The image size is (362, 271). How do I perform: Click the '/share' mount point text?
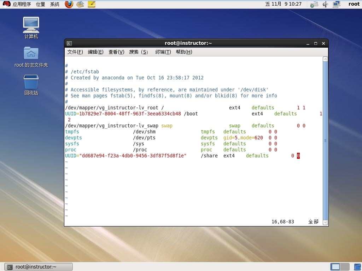pos(209,156)
